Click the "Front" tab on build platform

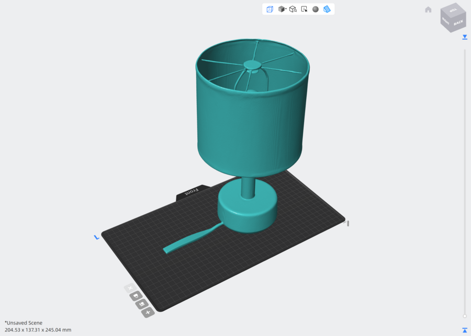192,191
